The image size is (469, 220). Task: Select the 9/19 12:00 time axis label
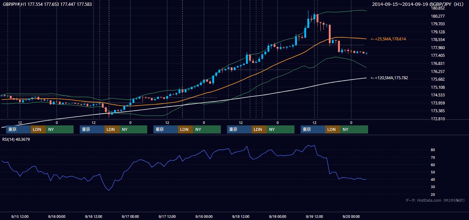tap(314, 216)
